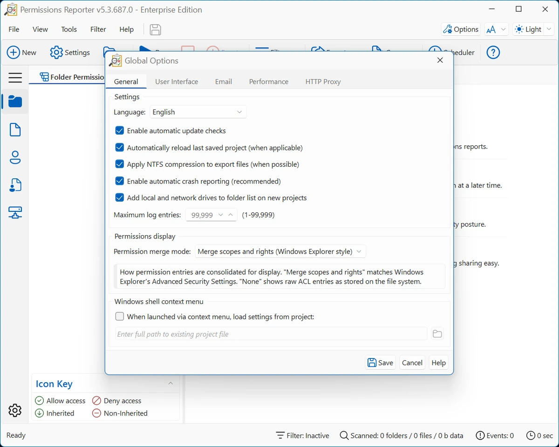Click the Events: 0 status indicator
559x447 pixels.
pos(495,436)
